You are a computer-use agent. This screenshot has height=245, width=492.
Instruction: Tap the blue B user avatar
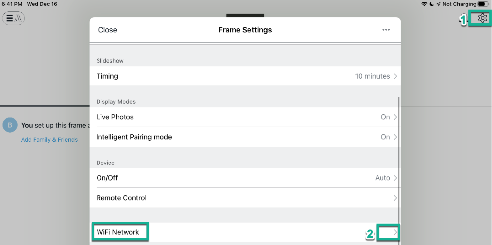(x=10, y=125)
